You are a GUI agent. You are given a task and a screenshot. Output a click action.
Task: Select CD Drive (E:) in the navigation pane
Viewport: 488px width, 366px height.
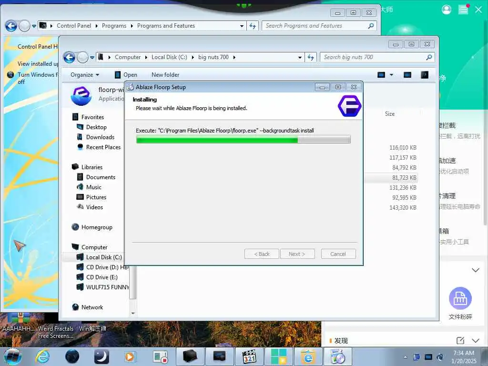pyautogui.click(x=102, y=277)
